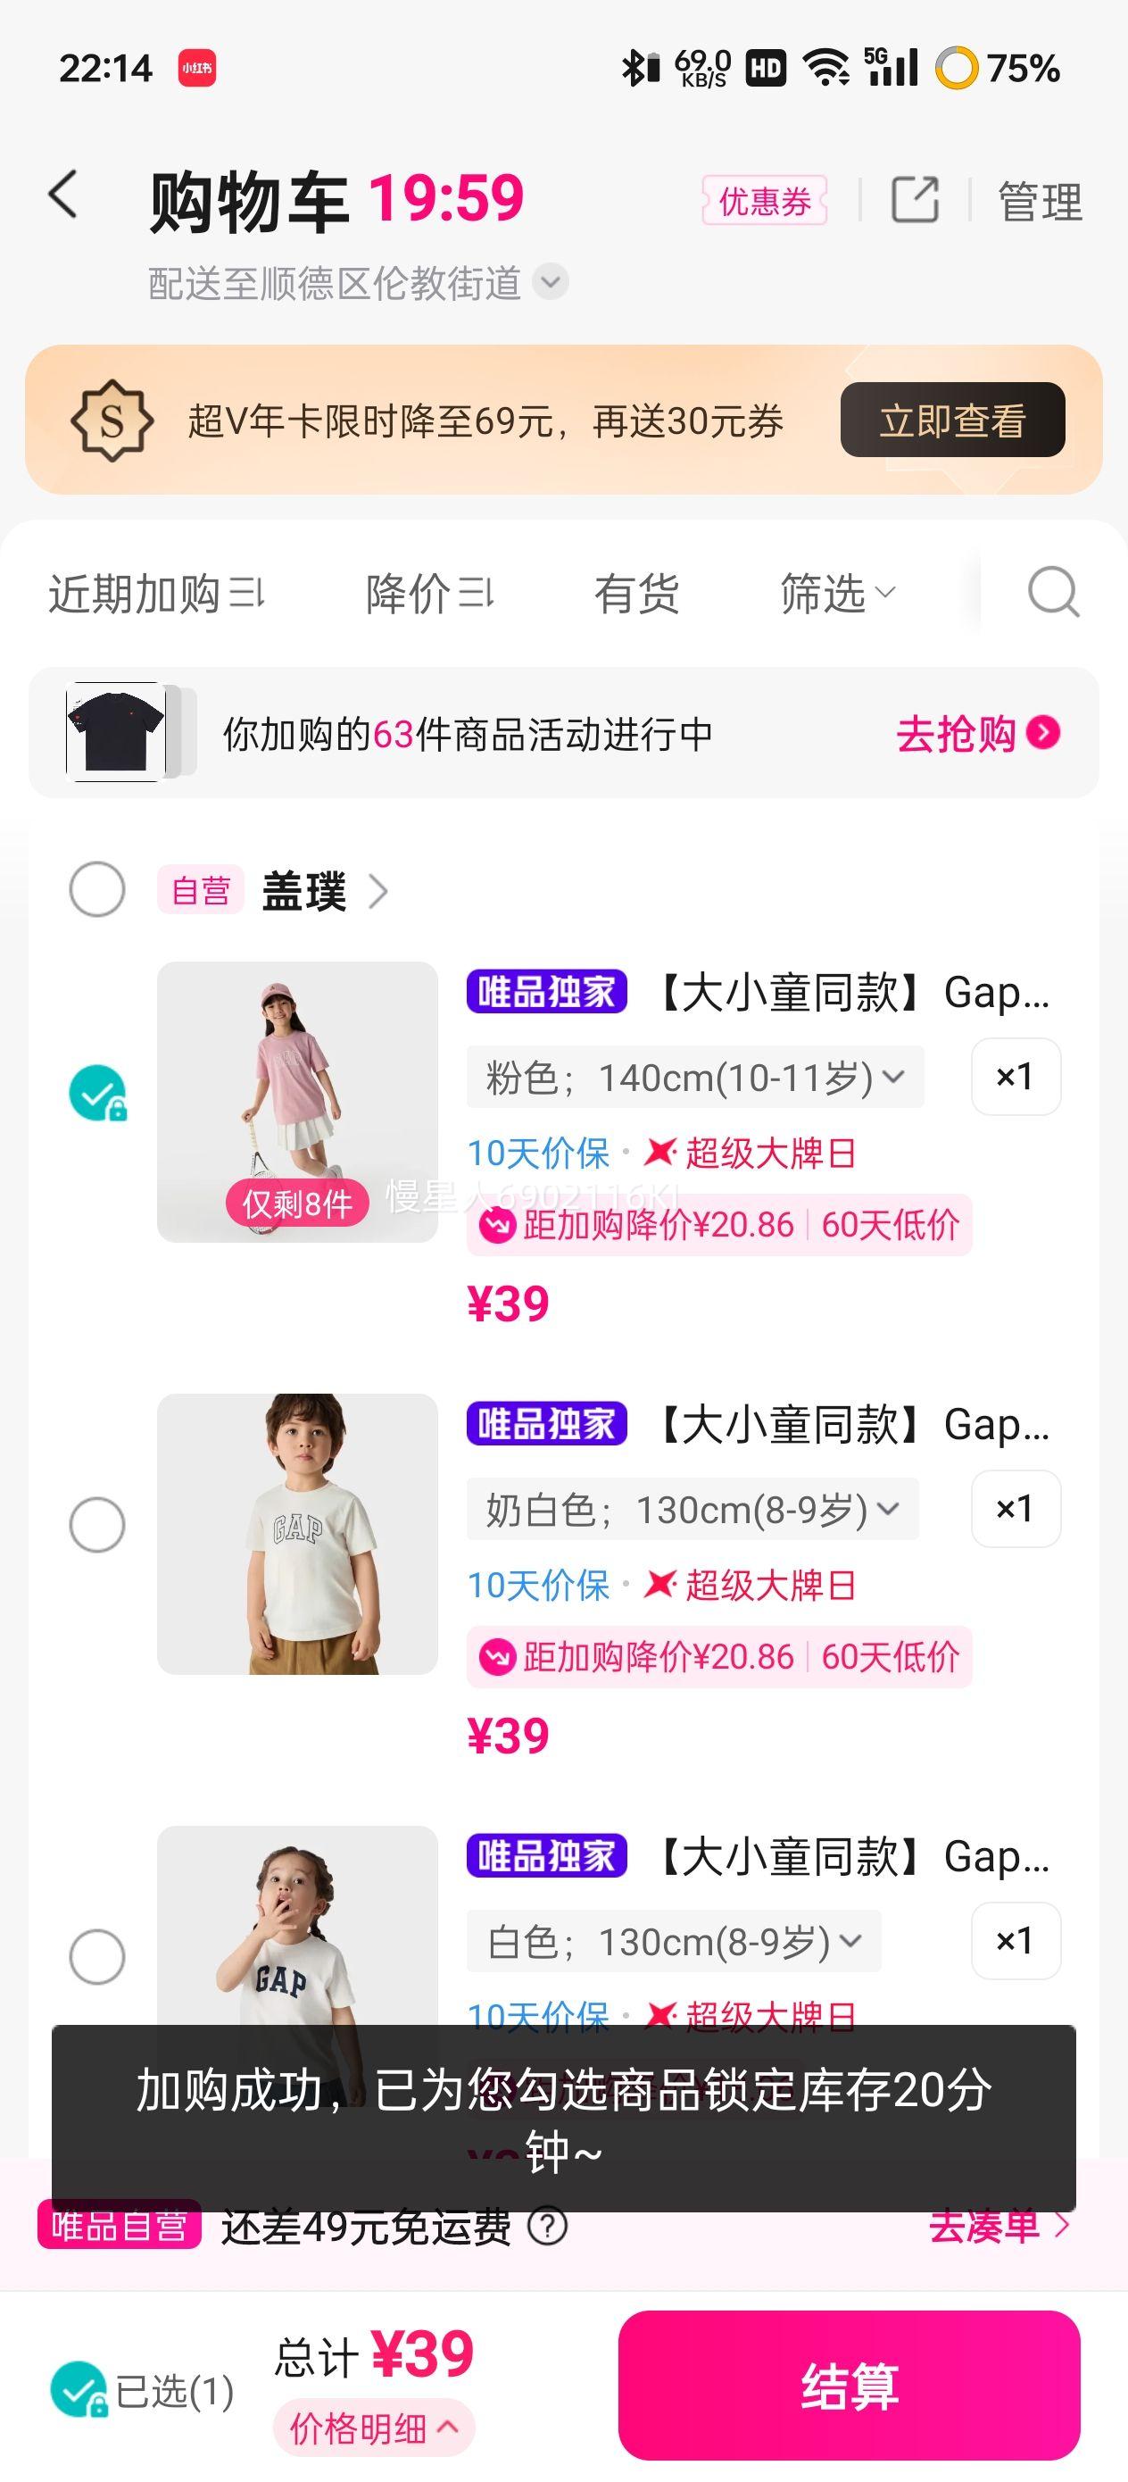Uncheck the pink 140cm Gap item
Screen dimensions: 1128x2482
tap(97, 1093)
